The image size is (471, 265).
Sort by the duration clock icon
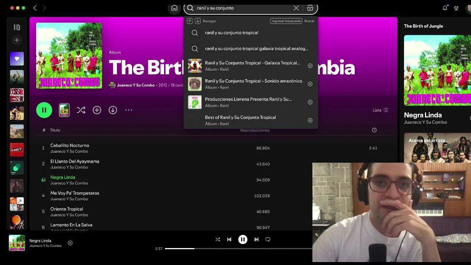374,130
